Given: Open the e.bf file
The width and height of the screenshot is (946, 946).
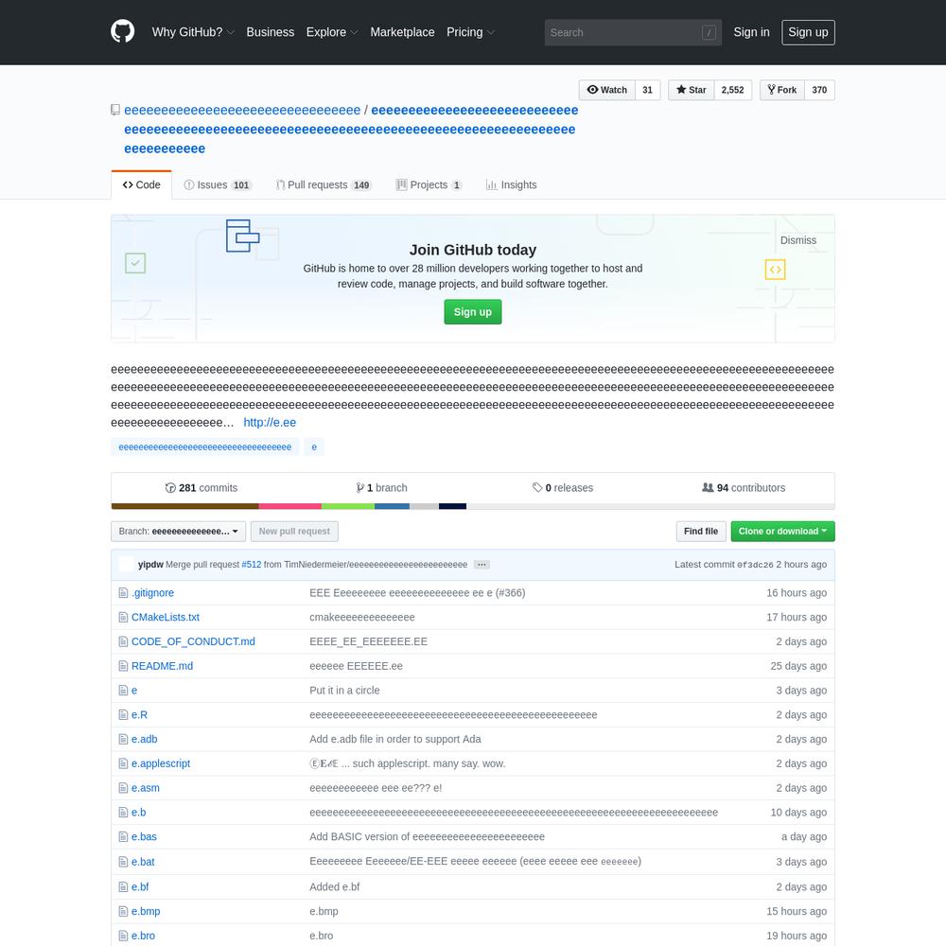Looking at the screenshot, I should point(140,887).
